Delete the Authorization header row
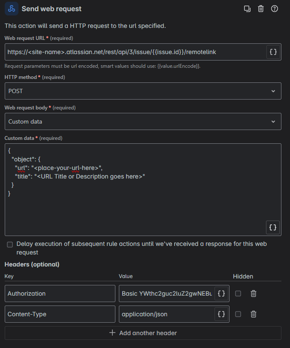The image size is (290, 348). tap(254, 294)
